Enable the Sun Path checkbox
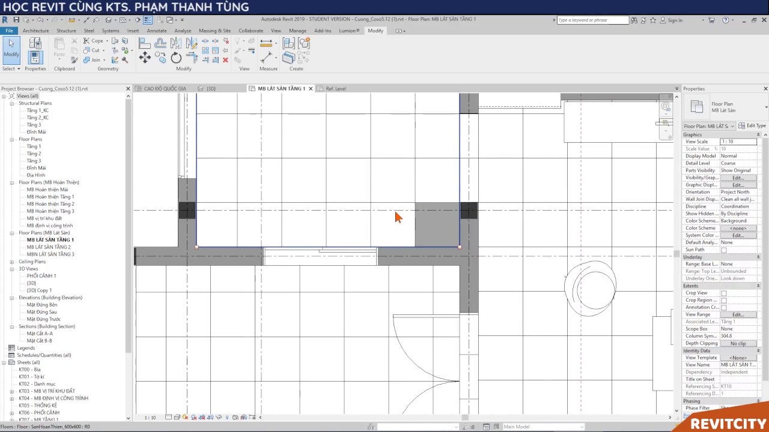This screenshot has height=432, width=769. 724,250
